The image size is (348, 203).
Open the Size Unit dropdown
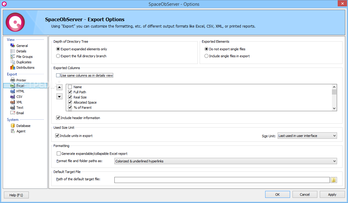pyautogui.click(x=307, y=136)
